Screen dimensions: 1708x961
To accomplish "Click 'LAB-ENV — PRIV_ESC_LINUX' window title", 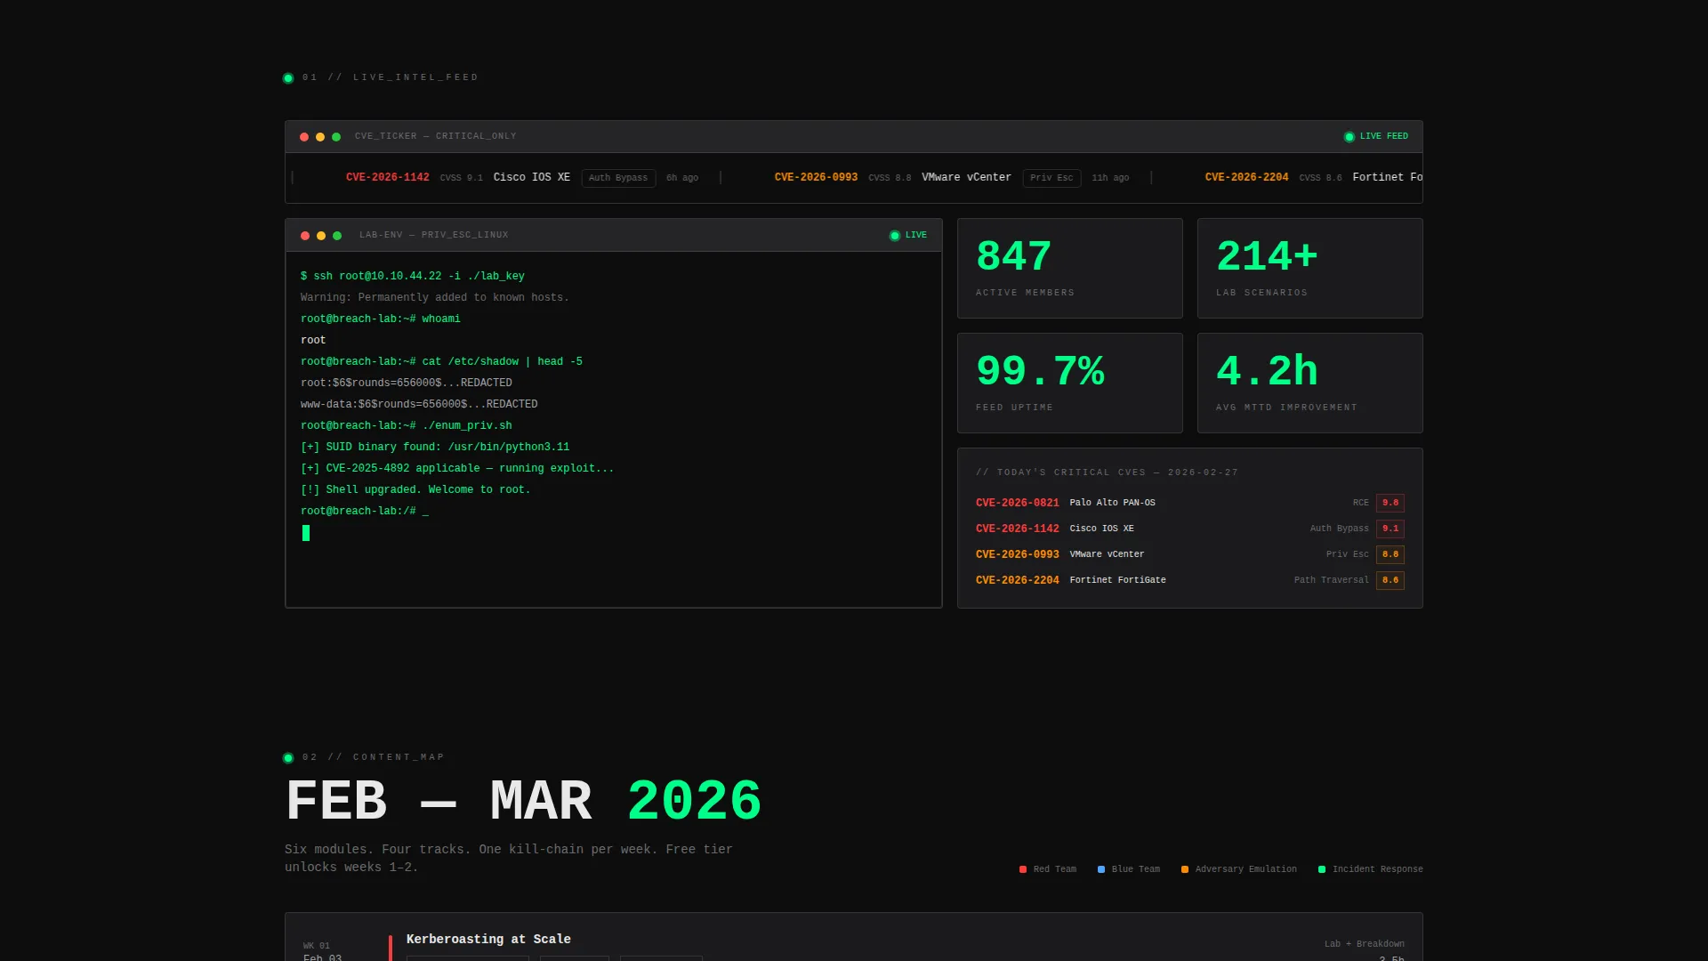I will tap(434, 235).
